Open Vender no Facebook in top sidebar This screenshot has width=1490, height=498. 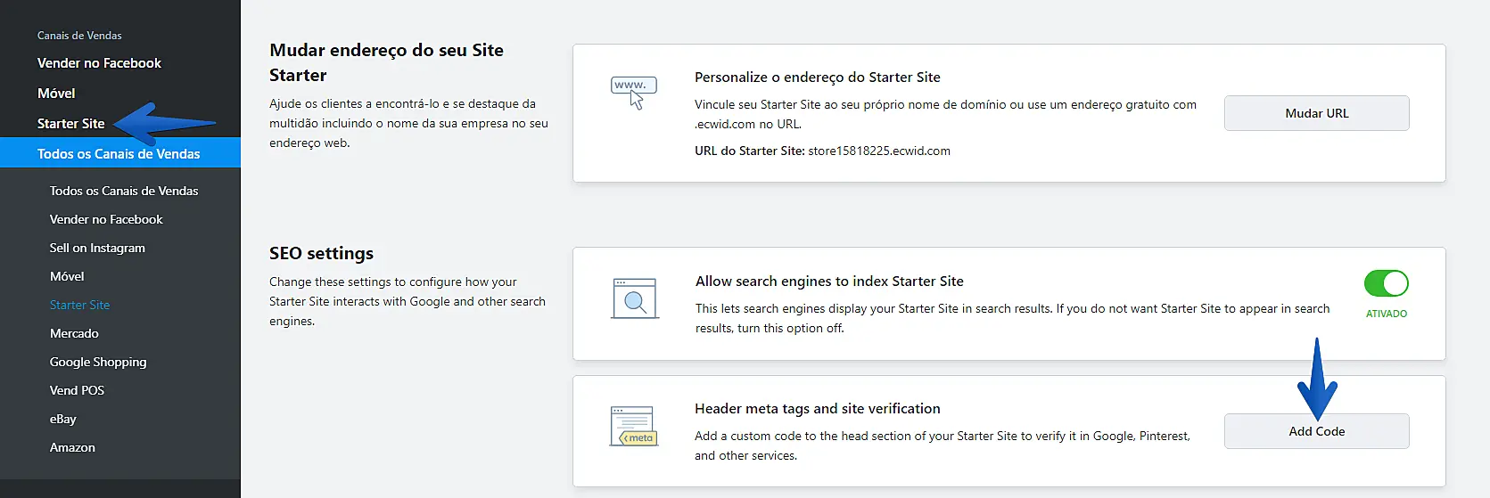99,63
